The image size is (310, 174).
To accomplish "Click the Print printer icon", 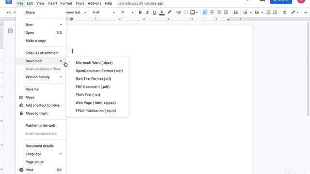I will (21, 170).
